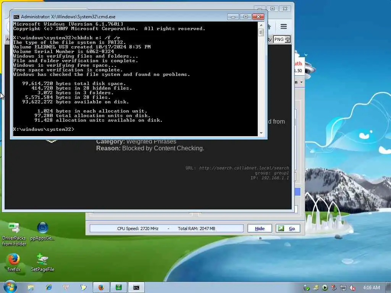Click the blocked URL search.collabnet.local text
This screenshot has width=391, height=293.
click(x=244, y=168)
